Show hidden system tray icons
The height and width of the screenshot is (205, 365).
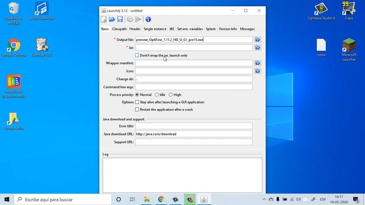click(x=264, y=199)
